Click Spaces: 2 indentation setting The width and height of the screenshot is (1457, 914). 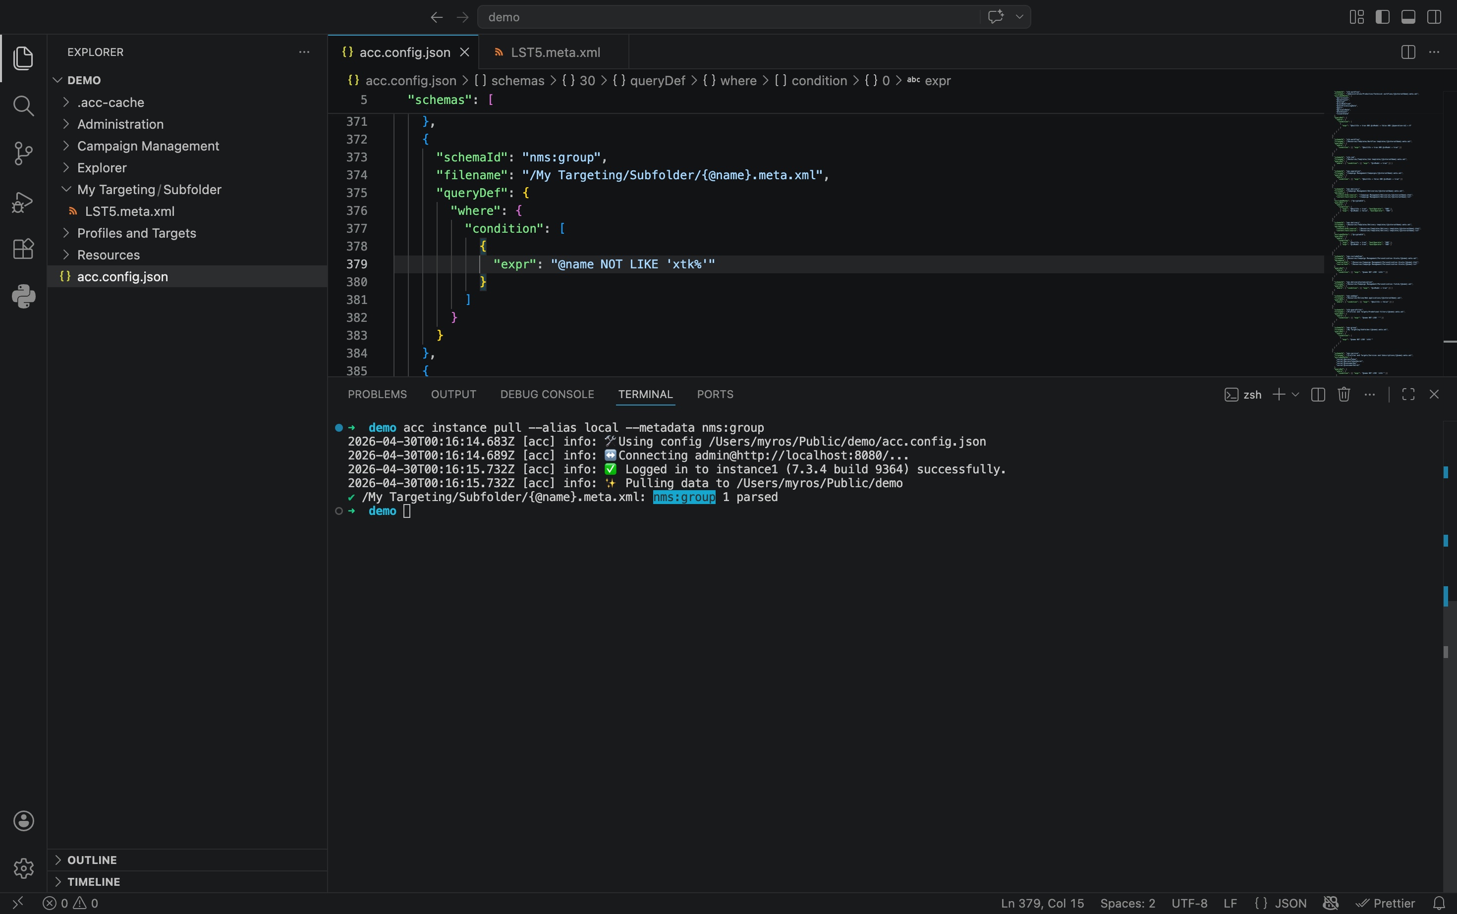pos(1127,903)
